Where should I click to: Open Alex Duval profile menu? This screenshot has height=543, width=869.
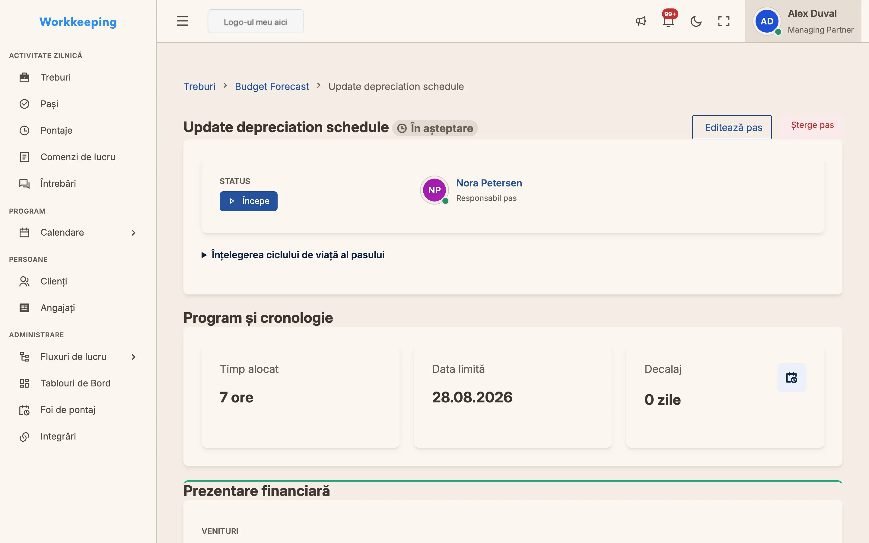803,21
